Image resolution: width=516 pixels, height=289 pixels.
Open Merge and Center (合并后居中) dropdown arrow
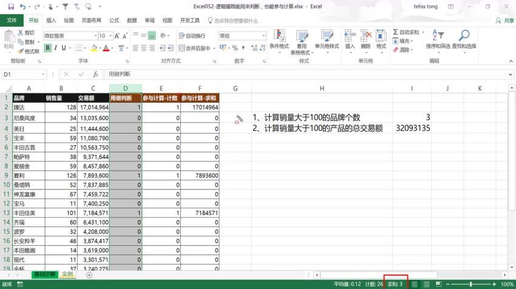(x=214, y=49)
